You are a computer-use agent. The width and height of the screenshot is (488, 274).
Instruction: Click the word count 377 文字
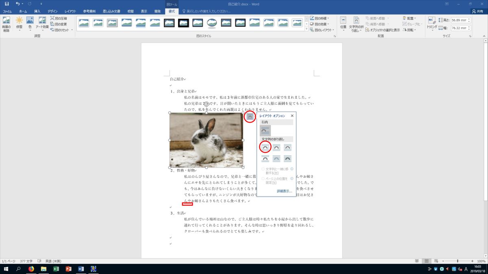tap(26, 261)
